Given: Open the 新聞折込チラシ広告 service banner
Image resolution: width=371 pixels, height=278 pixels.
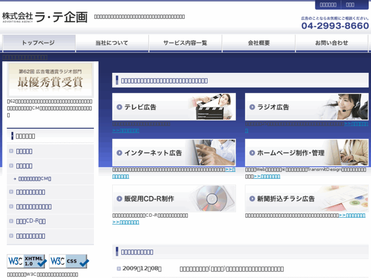Looking at the screenshot, I should tap(307, 198).
